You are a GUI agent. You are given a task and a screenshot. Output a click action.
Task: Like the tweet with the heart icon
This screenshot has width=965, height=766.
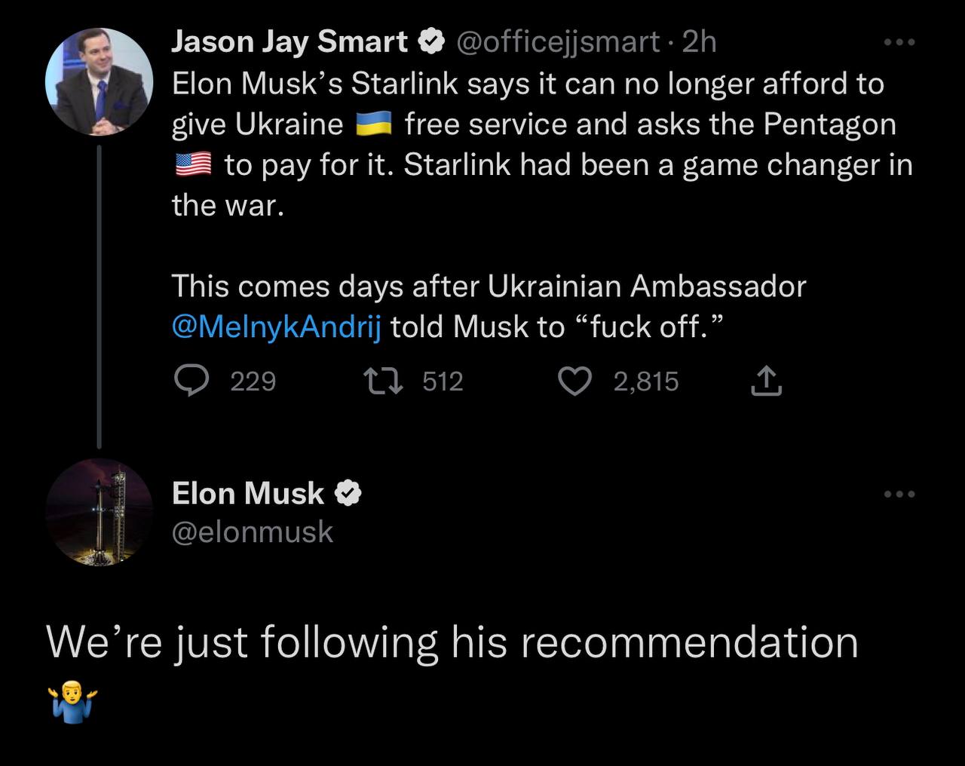tap(574, 381)
